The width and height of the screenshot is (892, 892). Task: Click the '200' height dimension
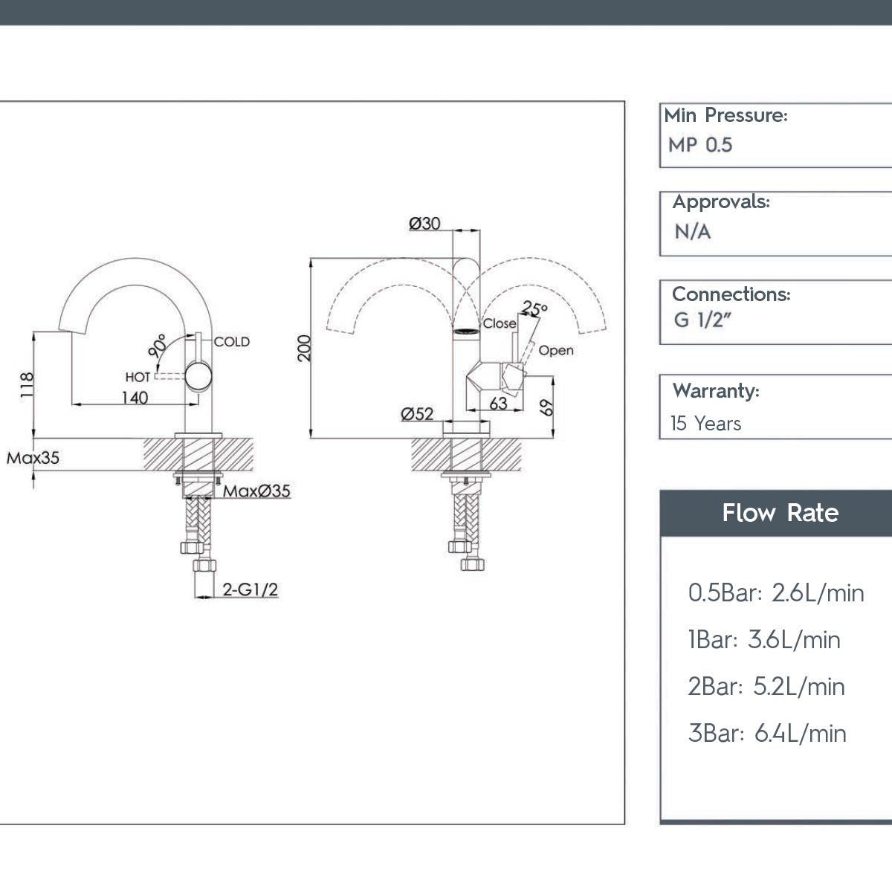pyautogui.click(x=304, y=348)
